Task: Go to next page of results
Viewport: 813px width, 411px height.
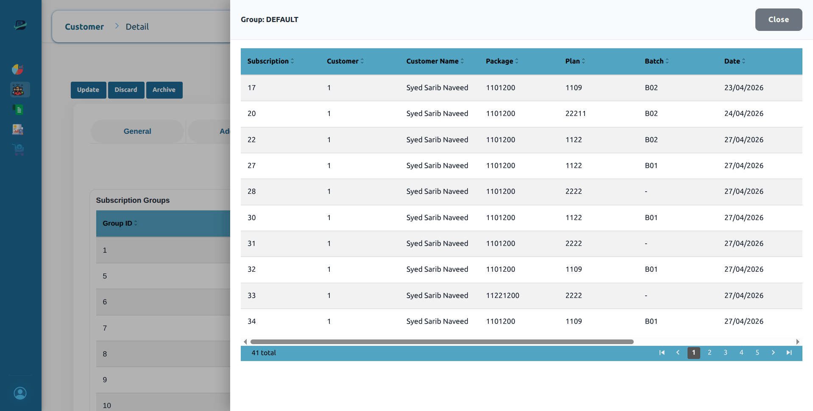Action: [773, 353]
